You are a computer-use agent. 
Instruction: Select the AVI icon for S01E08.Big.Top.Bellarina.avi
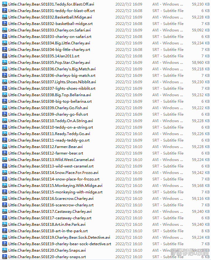click(x=5, y=95)
